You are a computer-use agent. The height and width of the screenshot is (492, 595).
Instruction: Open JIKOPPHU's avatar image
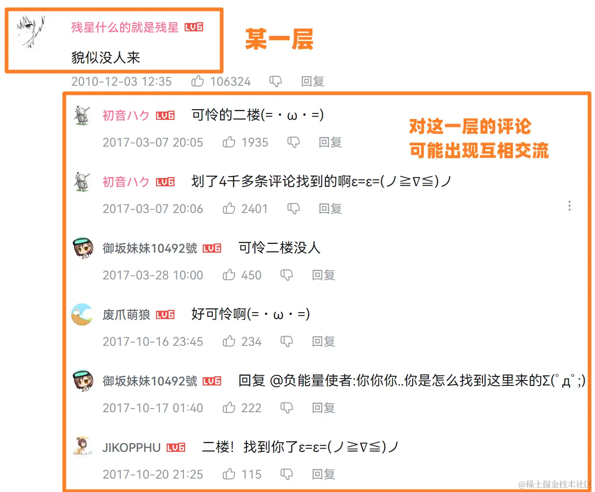tap(82, 447)
